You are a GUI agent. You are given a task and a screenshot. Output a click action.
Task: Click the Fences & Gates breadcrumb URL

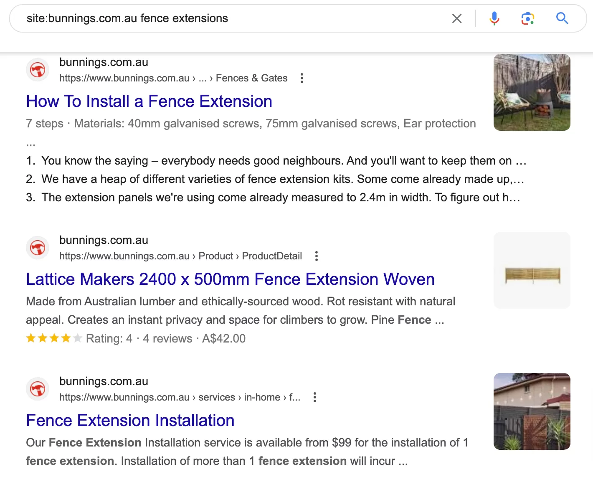pyautogui.click(x=173, y=78)
